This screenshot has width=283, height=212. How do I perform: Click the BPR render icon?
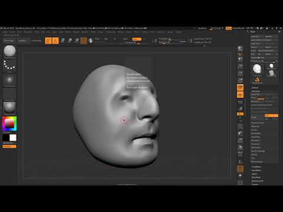click(240, 48)
